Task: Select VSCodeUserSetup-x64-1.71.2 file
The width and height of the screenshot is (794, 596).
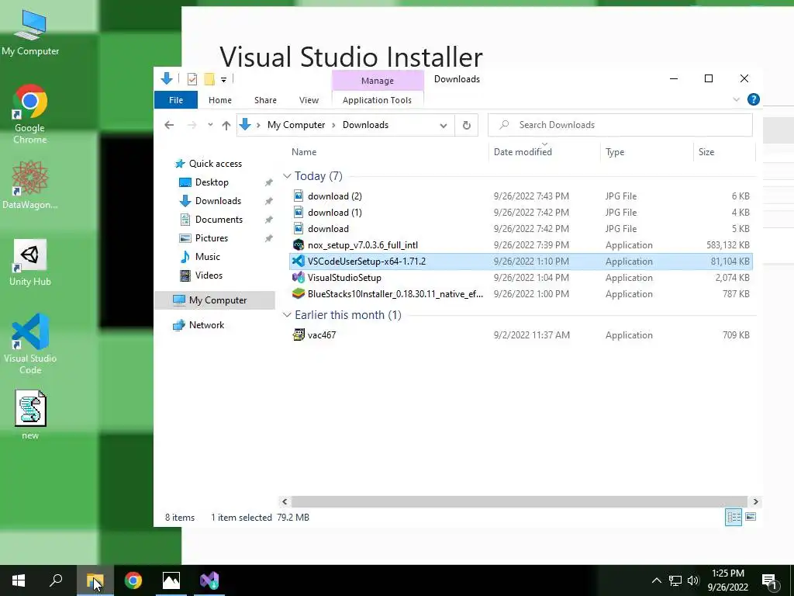Action: [520, 261]
